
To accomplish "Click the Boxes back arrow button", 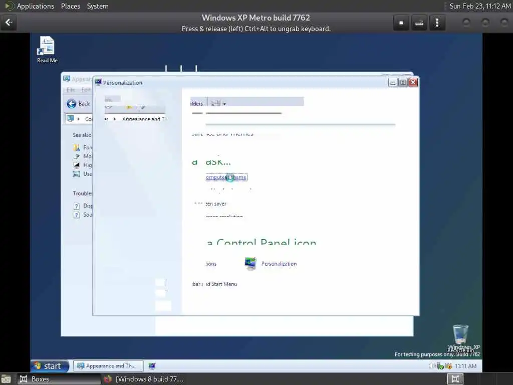I will coord(9,23).
